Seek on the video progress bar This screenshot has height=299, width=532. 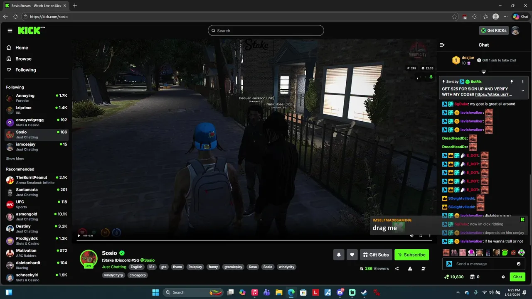tap(254, 240)
